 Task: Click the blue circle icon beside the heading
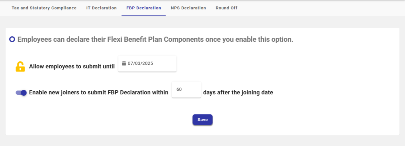coord(12,39)
